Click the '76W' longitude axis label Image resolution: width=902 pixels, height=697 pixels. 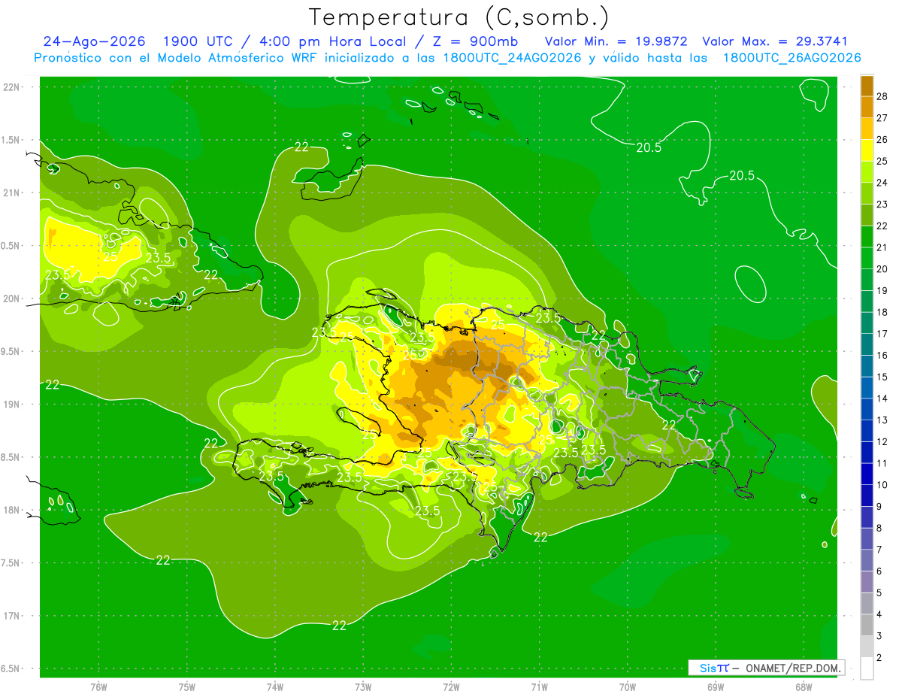98,687
